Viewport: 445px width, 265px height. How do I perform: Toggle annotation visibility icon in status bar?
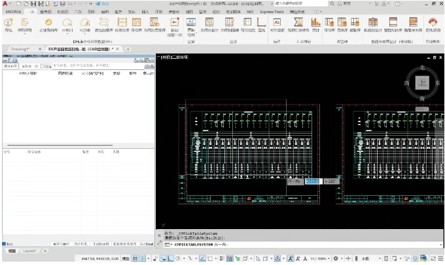[x=291, y=258]
